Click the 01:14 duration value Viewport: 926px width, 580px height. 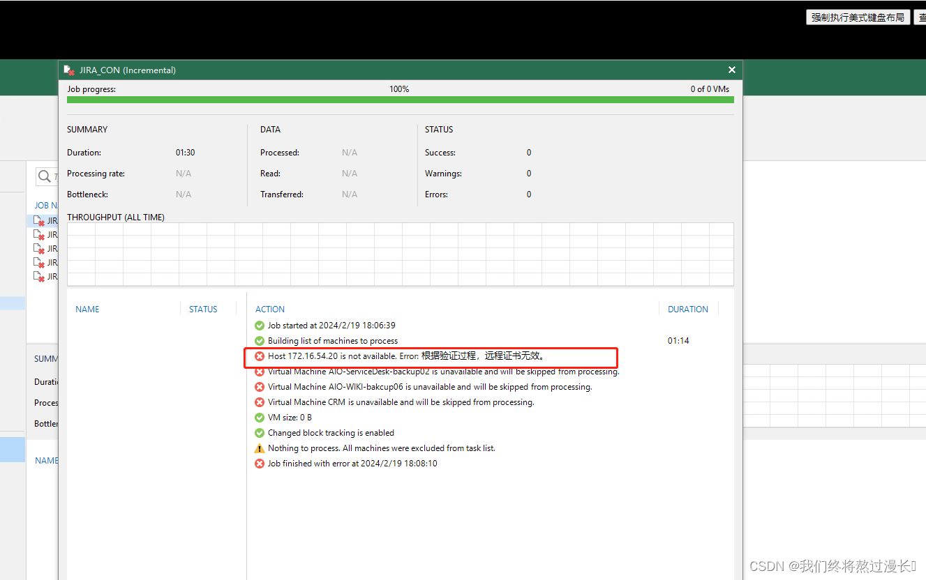(678, 341)
